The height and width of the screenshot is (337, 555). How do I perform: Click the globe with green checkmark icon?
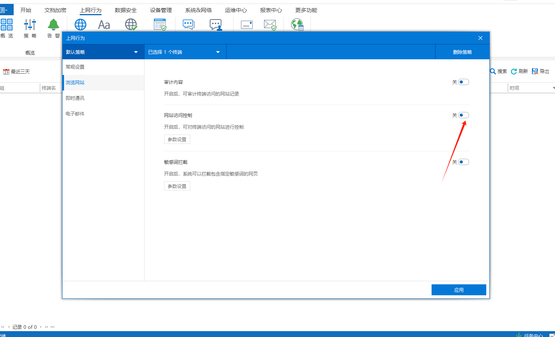tap(131, 25)
